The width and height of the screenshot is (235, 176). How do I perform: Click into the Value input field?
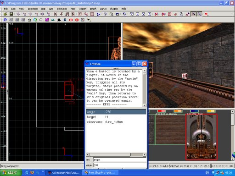(120, 165)
